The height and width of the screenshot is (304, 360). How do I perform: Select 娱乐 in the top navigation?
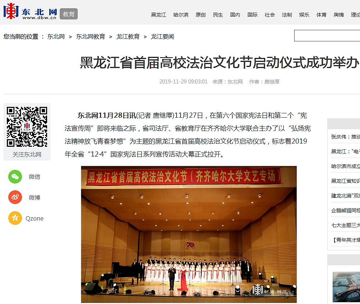click(304, 15)
